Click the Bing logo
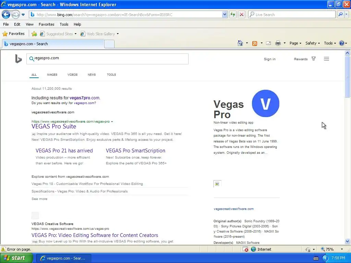 [19, 59]
